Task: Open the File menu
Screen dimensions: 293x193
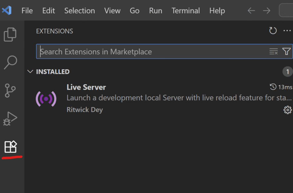Action: 27,11
